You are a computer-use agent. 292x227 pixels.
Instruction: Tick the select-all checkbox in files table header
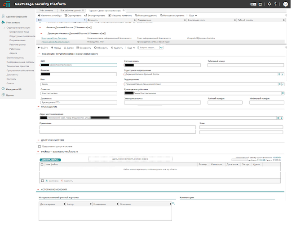click(42, 165)
